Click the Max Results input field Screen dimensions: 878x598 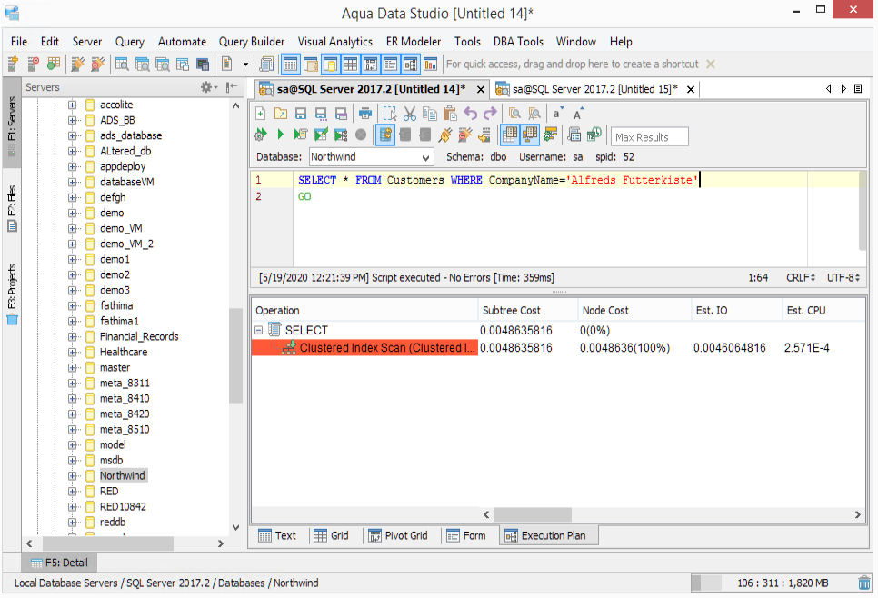tap(649, 137)
